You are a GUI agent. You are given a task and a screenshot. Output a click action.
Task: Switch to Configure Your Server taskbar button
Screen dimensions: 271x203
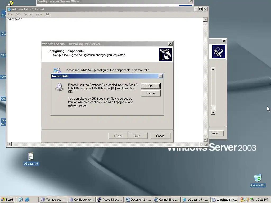[x=82, y=200]
